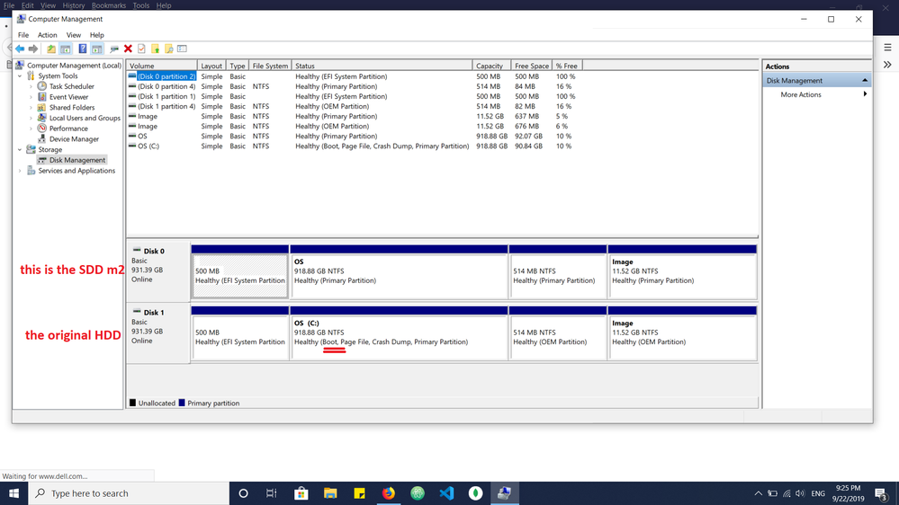Launch Firefox from the taskbar

(389, 493)
